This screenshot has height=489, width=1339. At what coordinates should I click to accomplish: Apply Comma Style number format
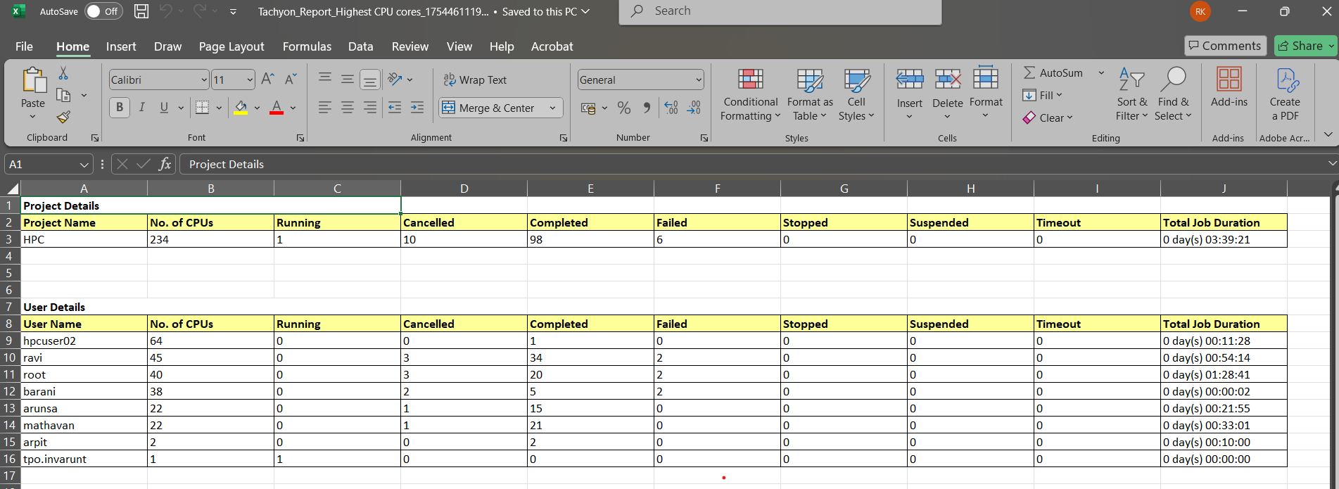click(x=647, y=108)
